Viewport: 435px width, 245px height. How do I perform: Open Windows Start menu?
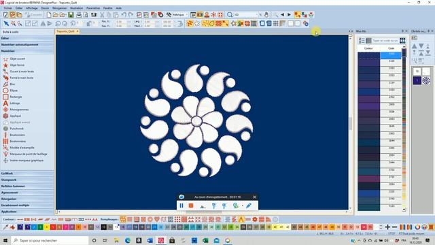point(5,240)
